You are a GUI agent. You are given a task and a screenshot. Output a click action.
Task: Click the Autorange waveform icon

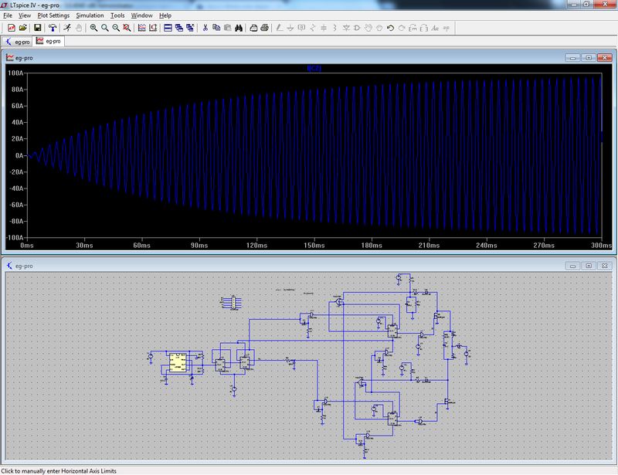(141, 28)
